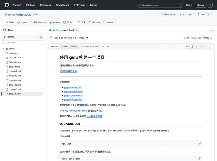Copy the file path icon
The image size is (217, 161).
click(x=77, y=30)
